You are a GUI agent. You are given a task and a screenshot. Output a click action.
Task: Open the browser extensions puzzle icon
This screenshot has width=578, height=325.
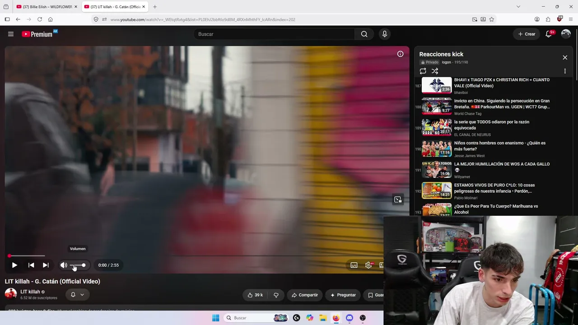coord(548,19)
